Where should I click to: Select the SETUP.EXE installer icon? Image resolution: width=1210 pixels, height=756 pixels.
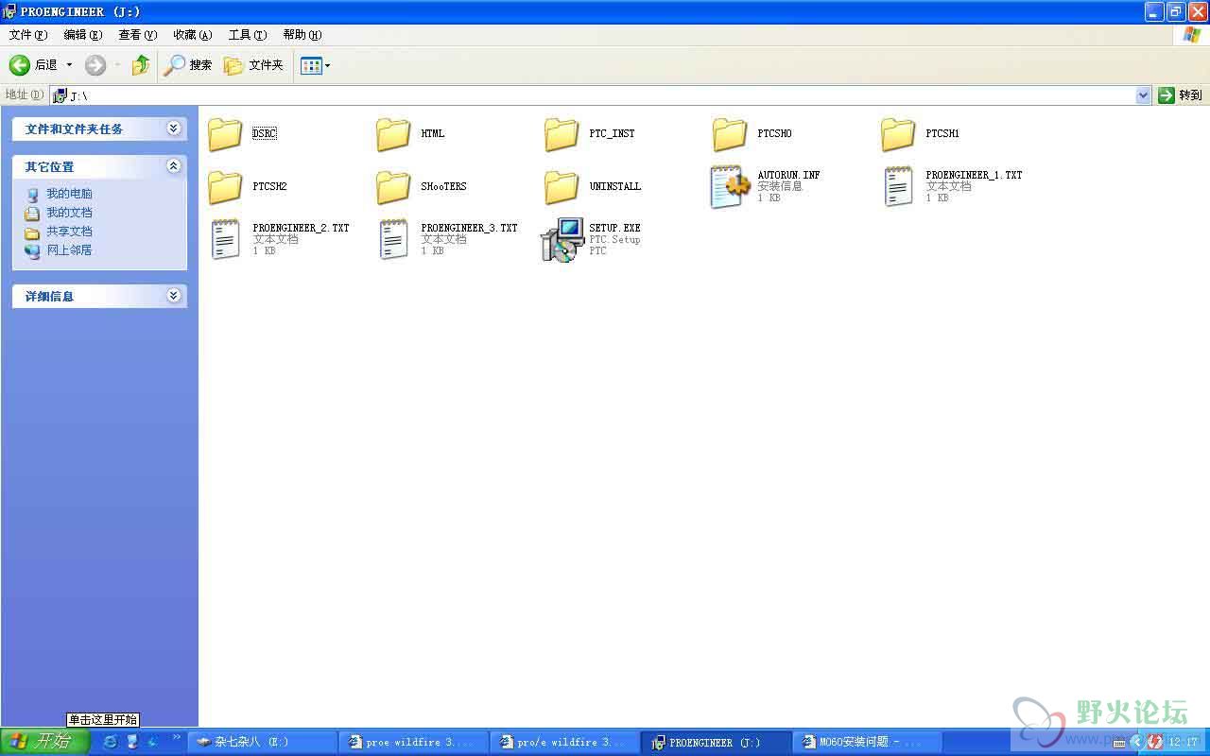pos(562,240)
